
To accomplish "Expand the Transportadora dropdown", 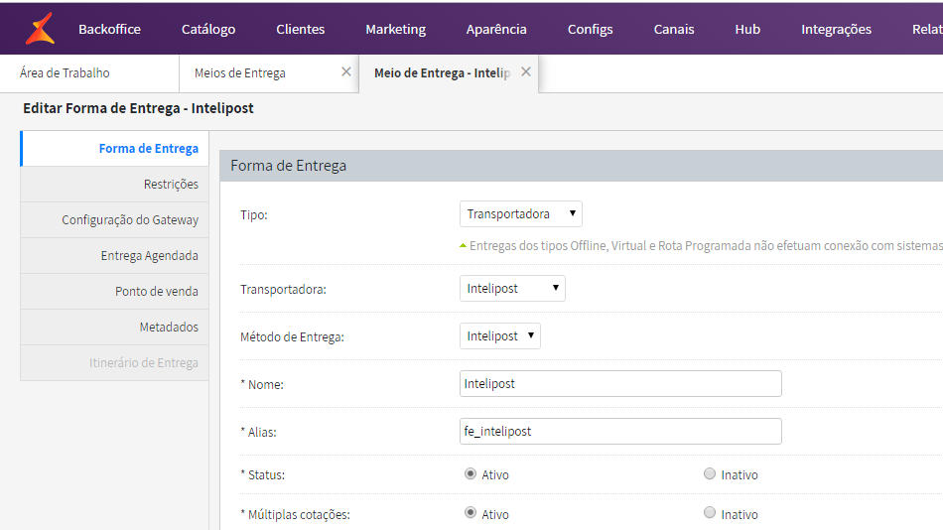I will coord(512,288).
